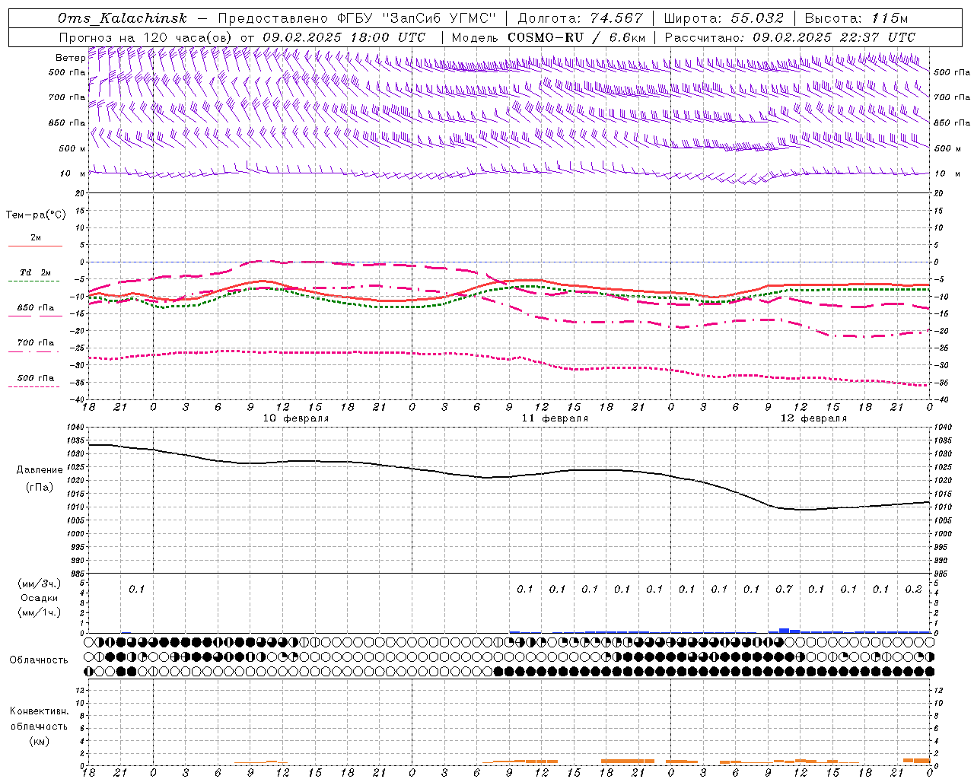Select the text Прогноз на 120 часа(ов)
The image size is (974, 779).
tap(146, 37)
